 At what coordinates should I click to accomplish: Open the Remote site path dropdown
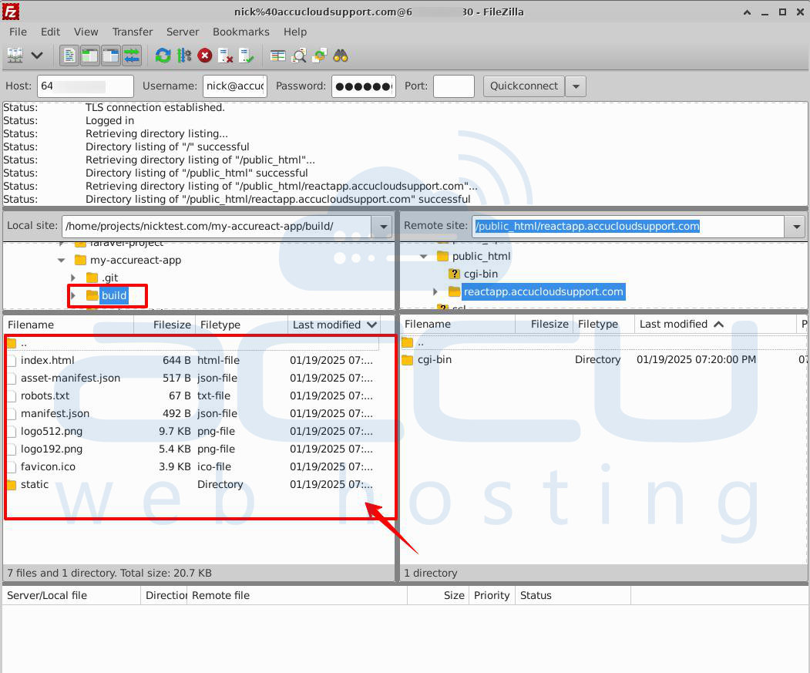[x=796, y=227]
